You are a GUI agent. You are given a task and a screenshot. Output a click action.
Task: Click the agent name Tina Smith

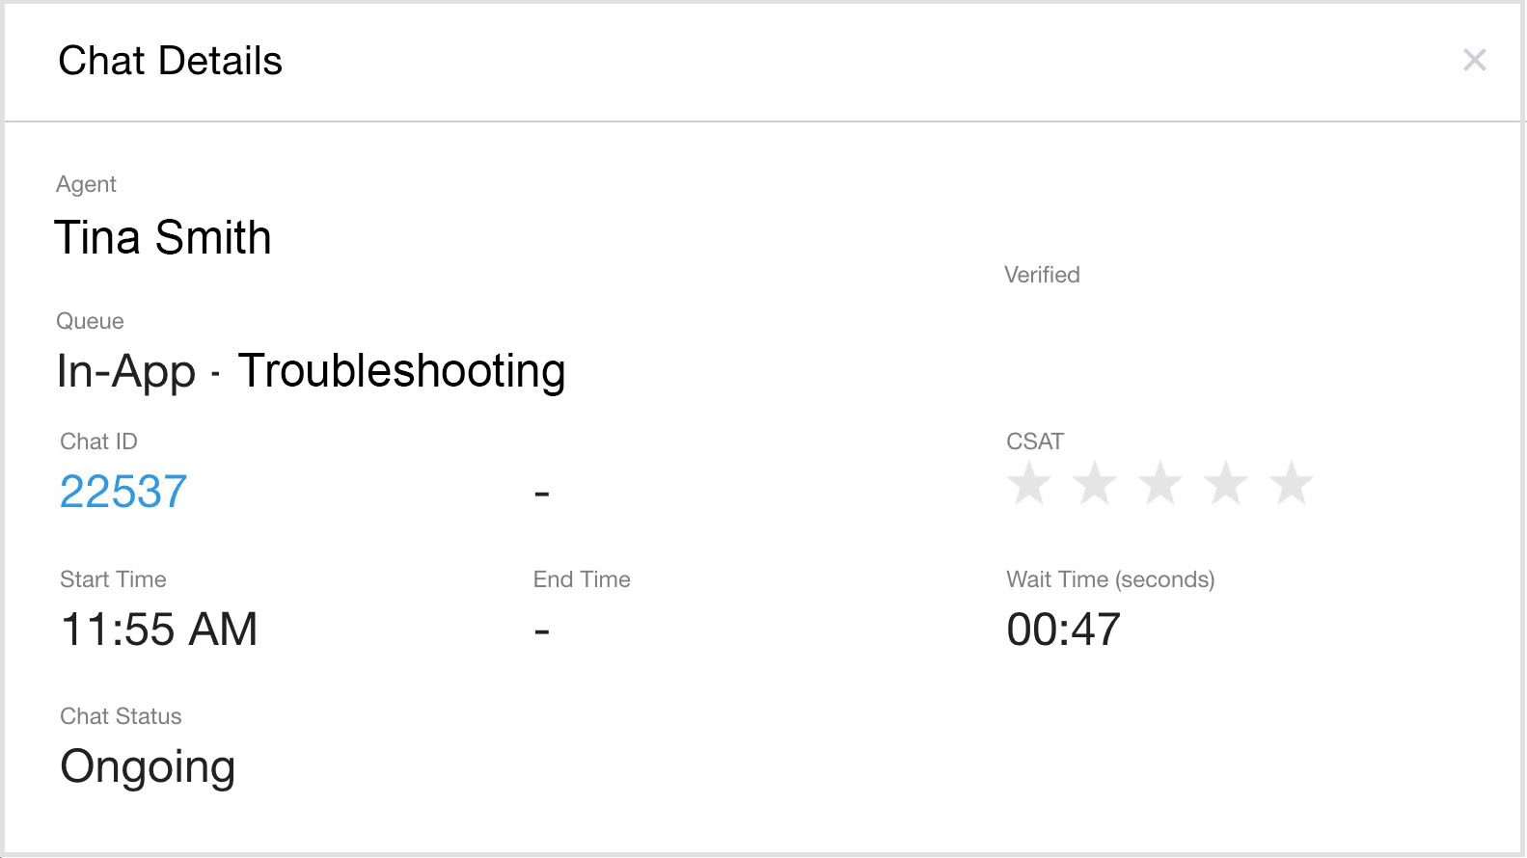(163, 238)
